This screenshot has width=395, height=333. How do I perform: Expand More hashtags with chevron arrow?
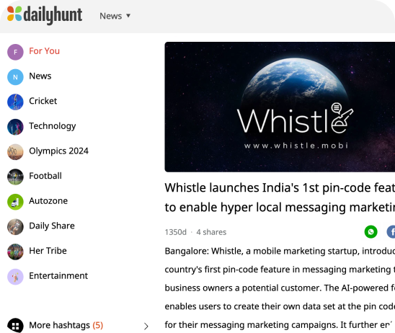[x=146, y=326]
